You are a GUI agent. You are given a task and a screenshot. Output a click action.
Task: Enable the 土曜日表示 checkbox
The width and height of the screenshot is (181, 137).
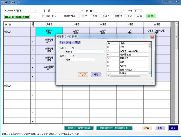coord(43,16)
